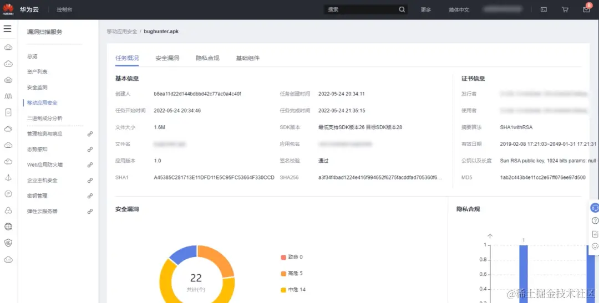Select 总览 in the sidebar
Viewport: 599px width, 303px height.
pyautogui.click(x=32, y=57)
